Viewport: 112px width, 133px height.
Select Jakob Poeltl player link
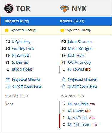[22, 69]
